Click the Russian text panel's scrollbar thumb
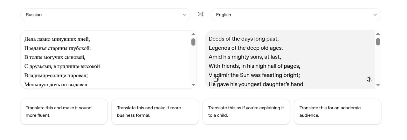The image size is (407, 140). (193, 42)
